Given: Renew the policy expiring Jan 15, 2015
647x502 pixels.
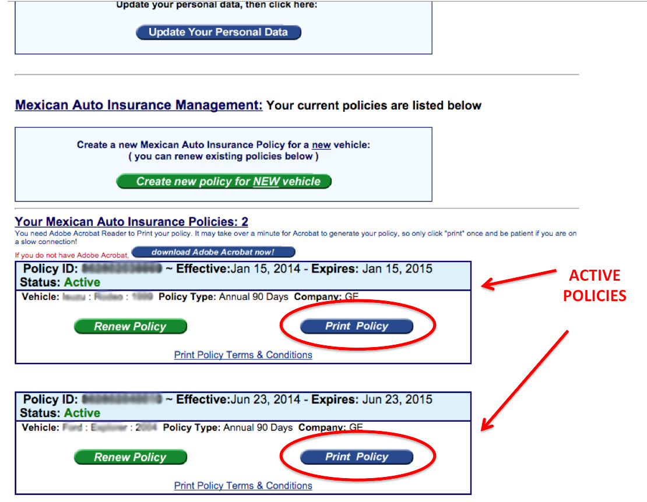Looking at the screenshot, I should [130, 327].
